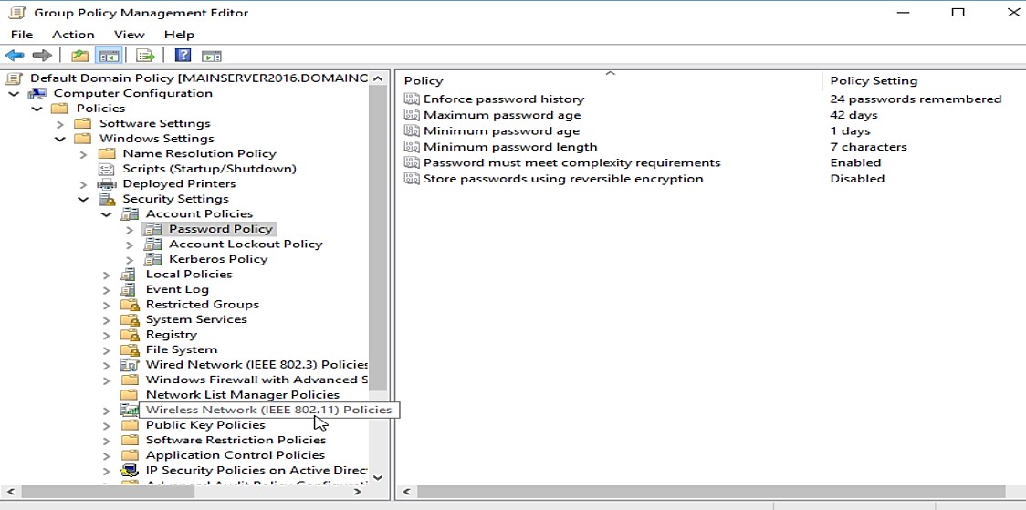Collapse the Account Policies tree node
Image resolution: width=1026 pixels, height=510 pixels.
pyautogui.click(x=107, y=214)
